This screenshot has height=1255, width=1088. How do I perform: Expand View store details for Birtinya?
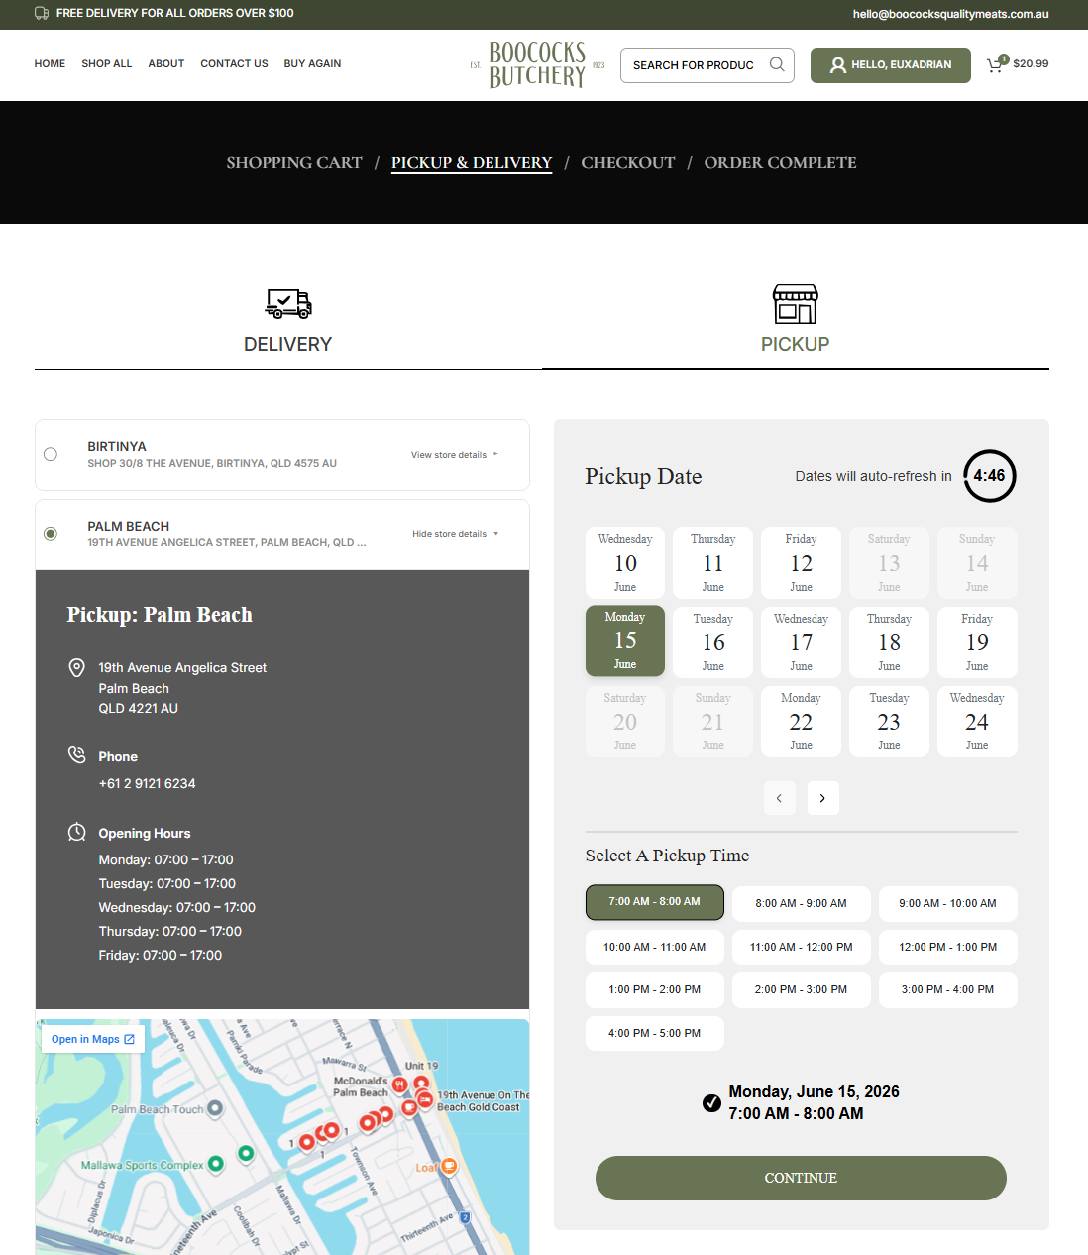(455, 455)
